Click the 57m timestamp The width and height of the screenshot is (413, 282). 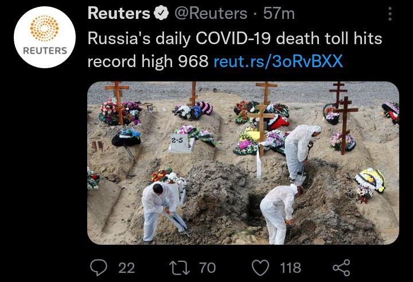click(x=279, y=13)
